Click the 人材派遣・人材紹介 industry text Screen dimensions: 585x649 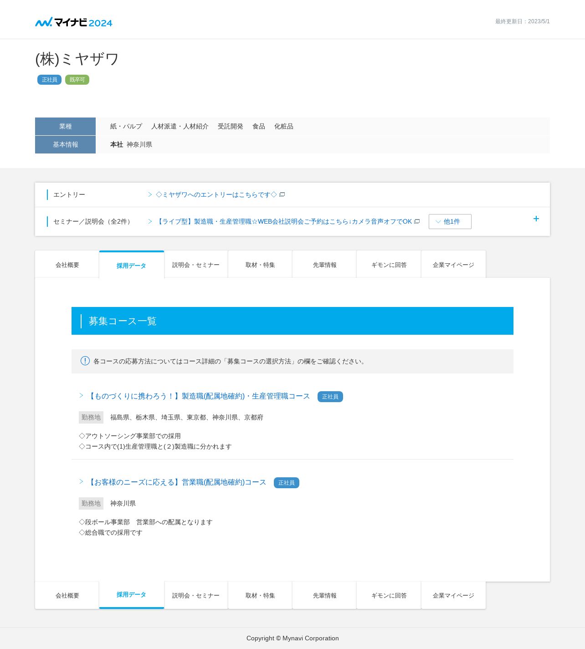pos(180,126)
